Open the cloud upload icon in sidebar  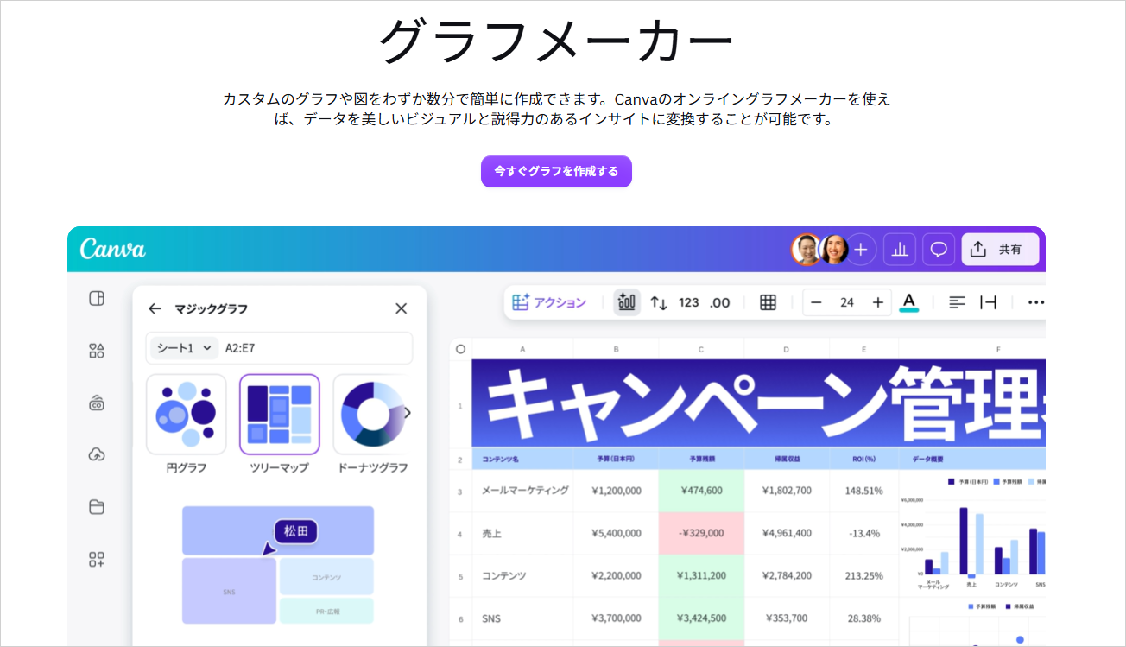tap(97, 454)
